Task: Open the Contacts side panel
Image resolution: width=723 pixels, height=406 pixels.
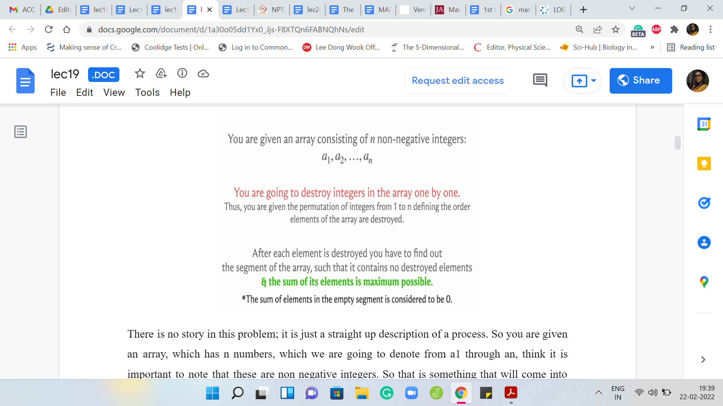Action: click(x=704, y=242)
